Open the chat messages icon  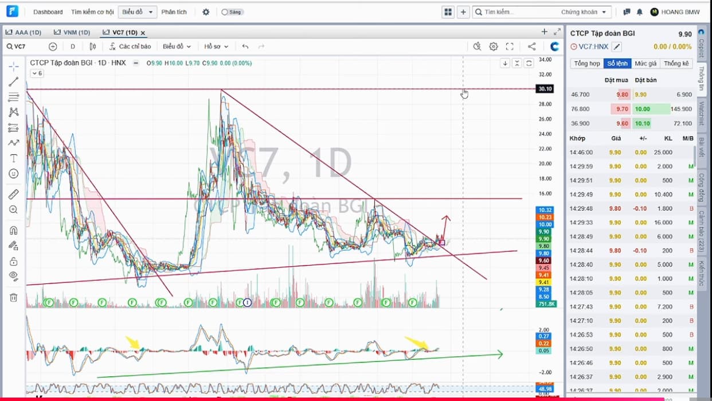[x=627, y=12]
